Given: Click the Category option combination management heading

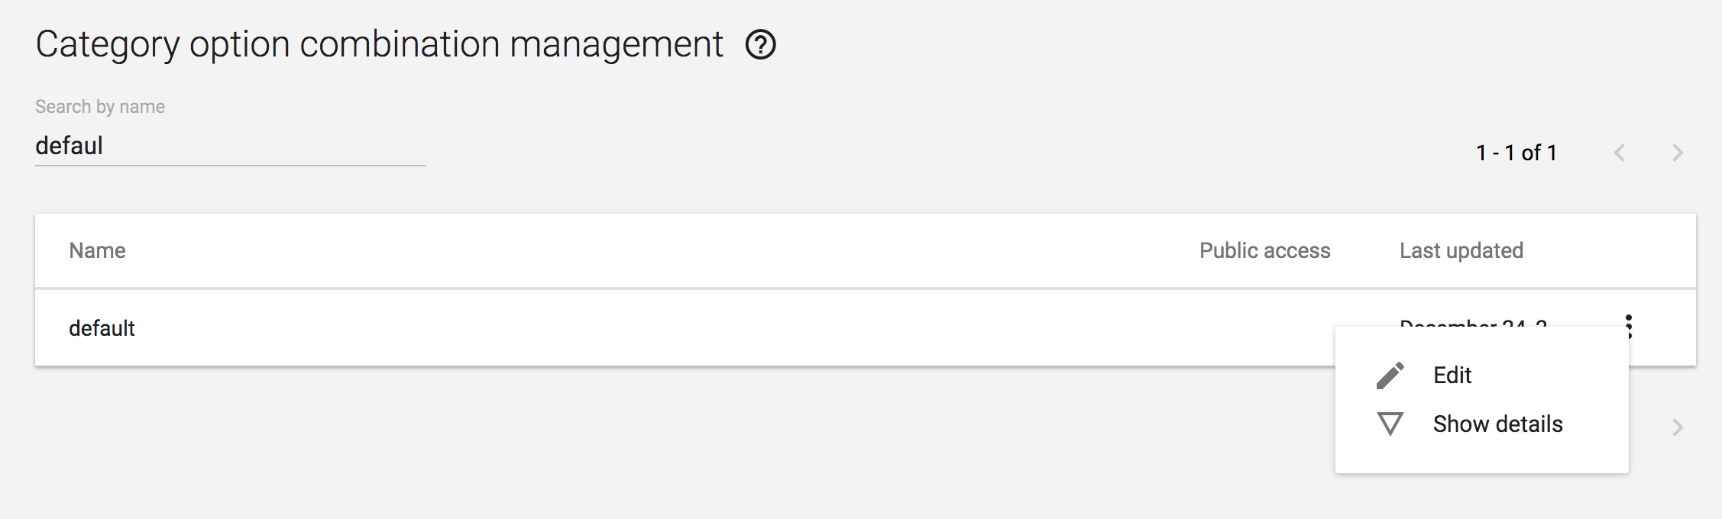Looking at the screenshot, I should coord(379,44).
